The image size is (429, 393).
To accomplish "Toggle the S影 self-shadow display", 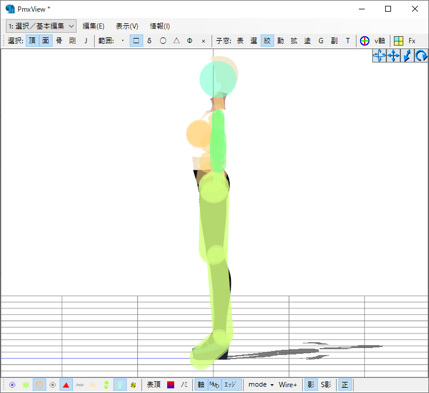I will [326, 385].
